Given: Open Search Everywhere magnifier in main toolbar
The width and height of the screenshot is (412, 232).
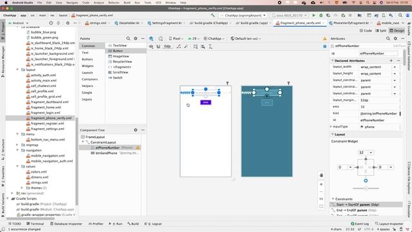Looking at the screenshot, I should tap(400, 15).
